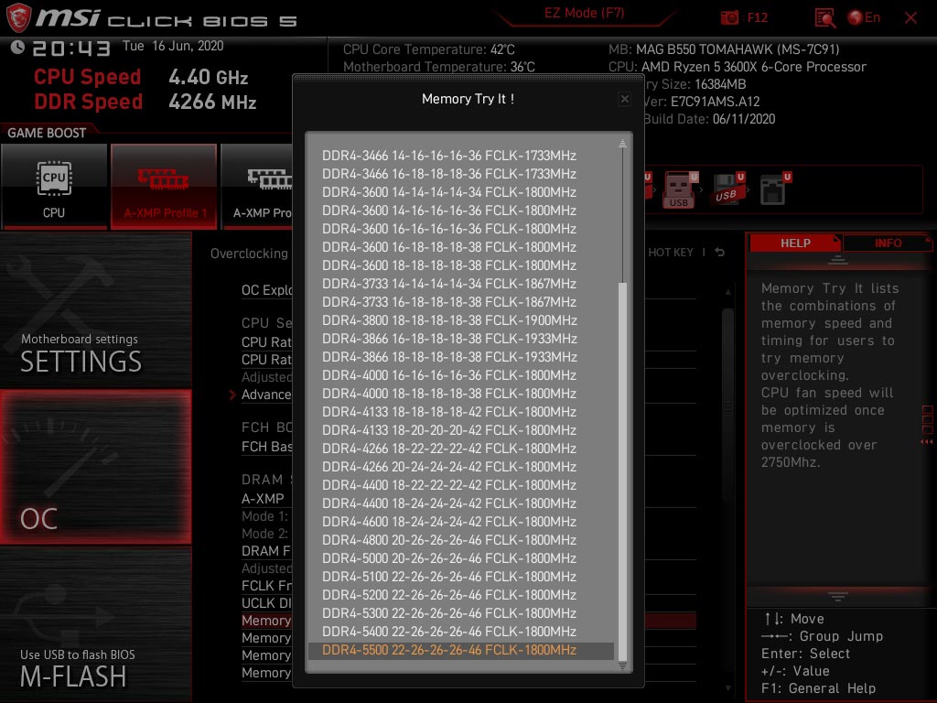Select DDR4-4600 18-24-24-24-42 FCLK-1800MHz
The width and height of the screenshot is (937, 703).
[448, 522]
